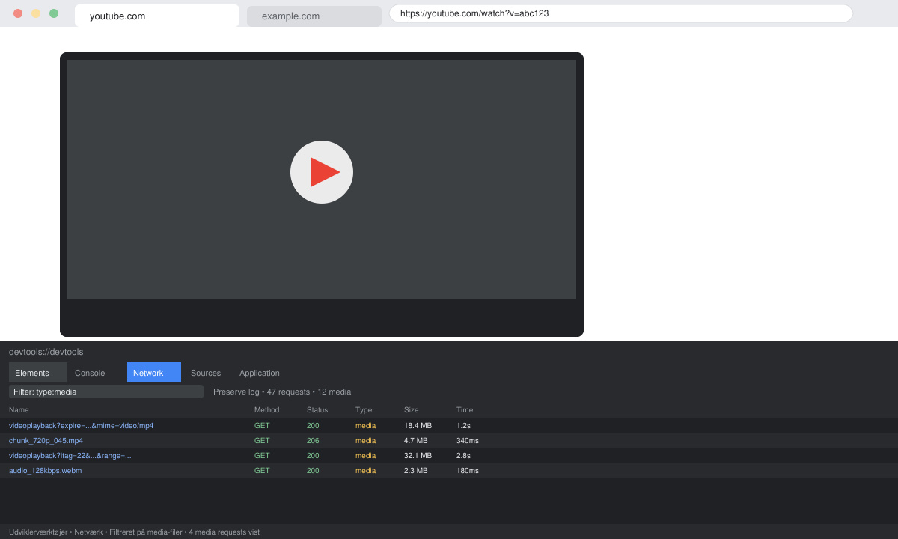Sort by the Status column header
Viewport: 898px width, 539px height.
317,410
